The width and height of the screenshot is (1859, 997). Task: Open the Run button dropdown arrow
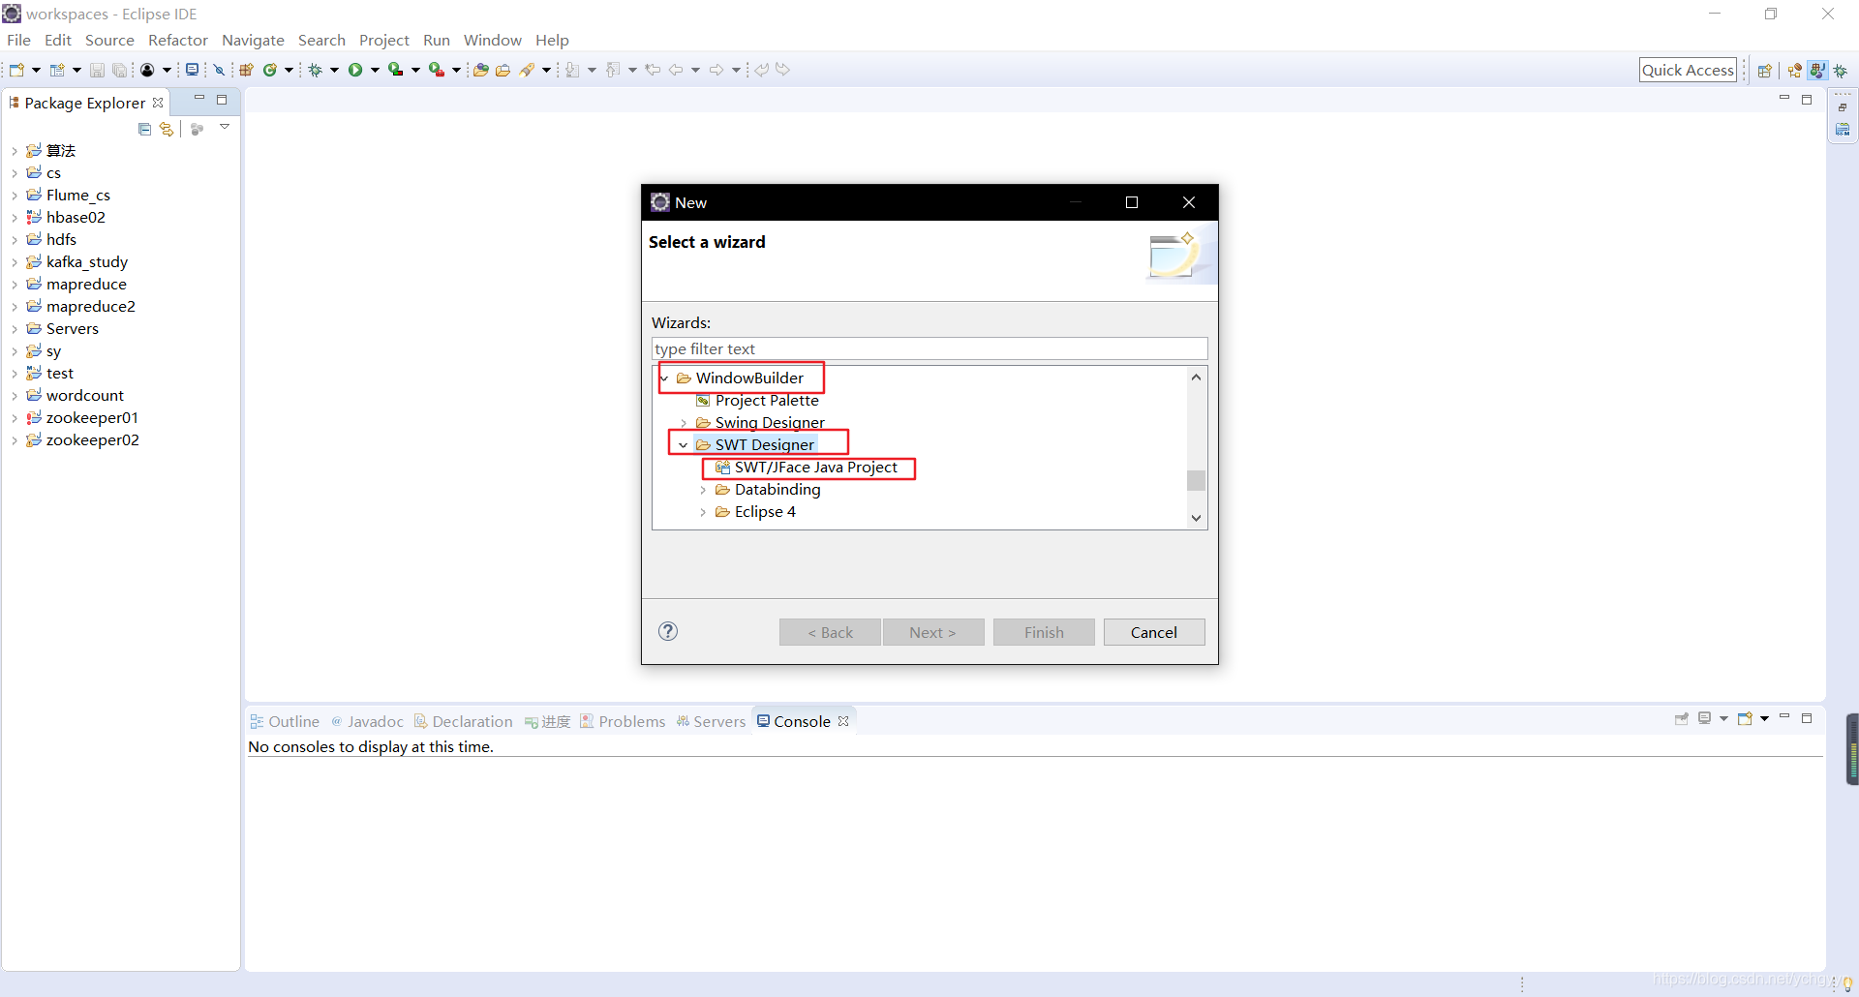pos(375,70)
